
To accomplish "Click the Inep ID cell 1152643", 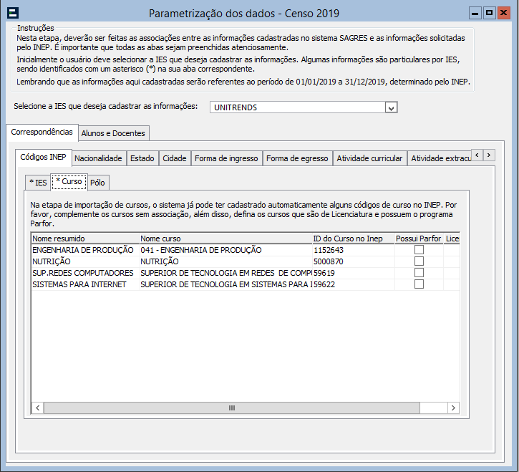I will point(354,250).
